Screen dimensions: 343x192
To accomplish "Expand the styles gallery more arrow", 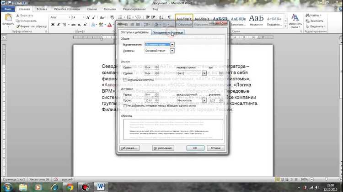I will pos(285,26).
